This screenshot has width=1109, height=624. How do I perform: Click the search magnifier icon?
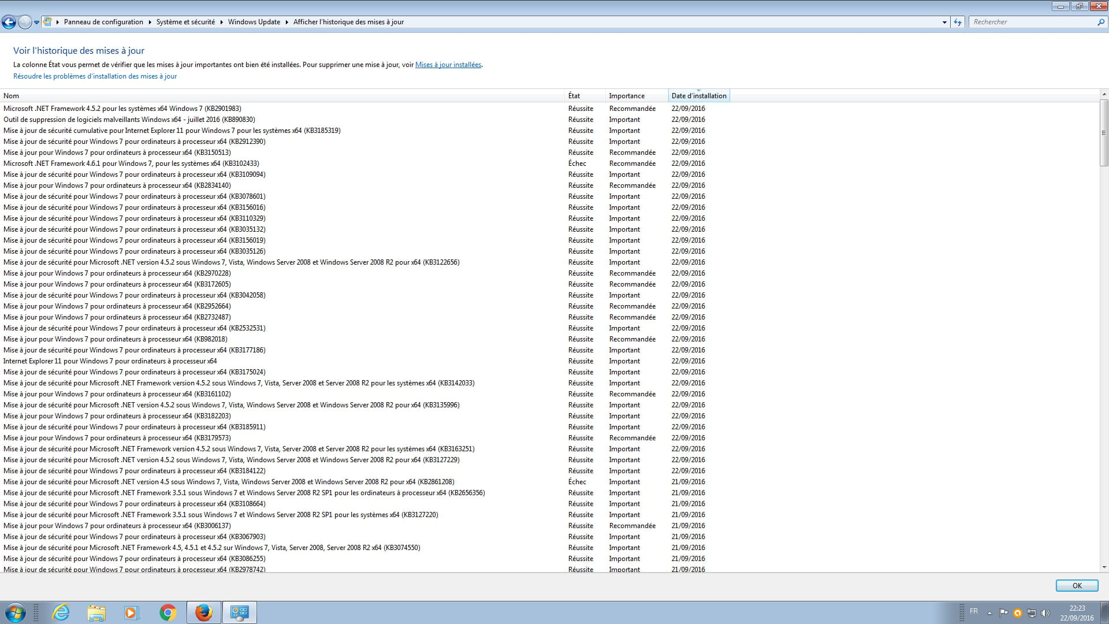[1101, 22]
